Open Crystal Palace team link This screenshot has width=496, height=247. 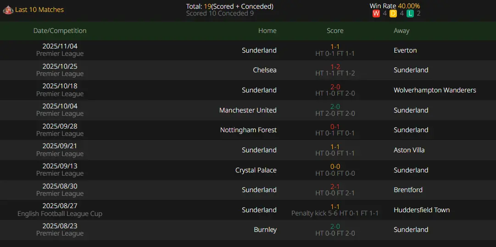pyautogui.click(x=256, y=170)
